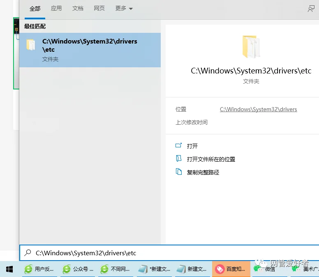Click the 打开 open icon
Screen dimensions: 319x277
click(178, 145)
